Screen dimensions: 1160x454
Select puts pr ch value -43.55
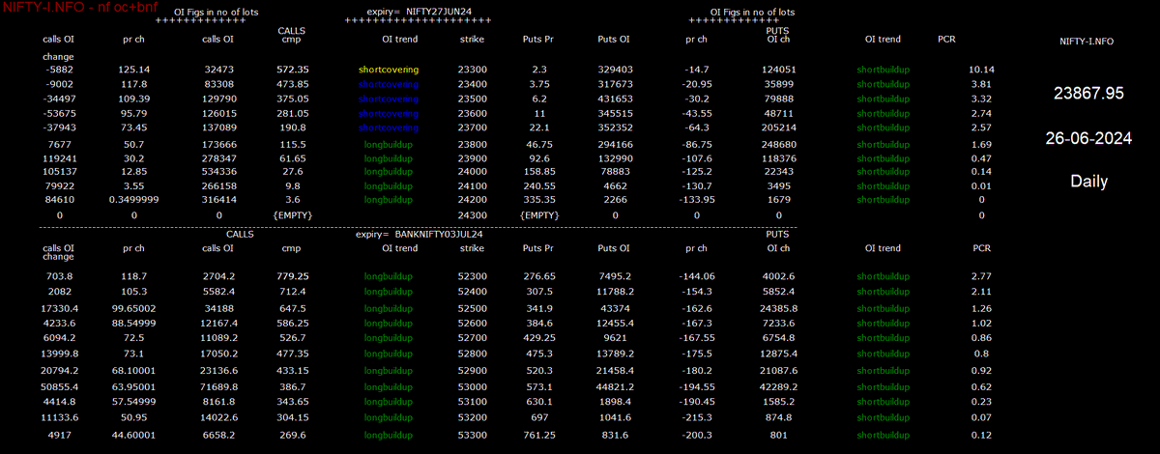(x=695, y=113)
